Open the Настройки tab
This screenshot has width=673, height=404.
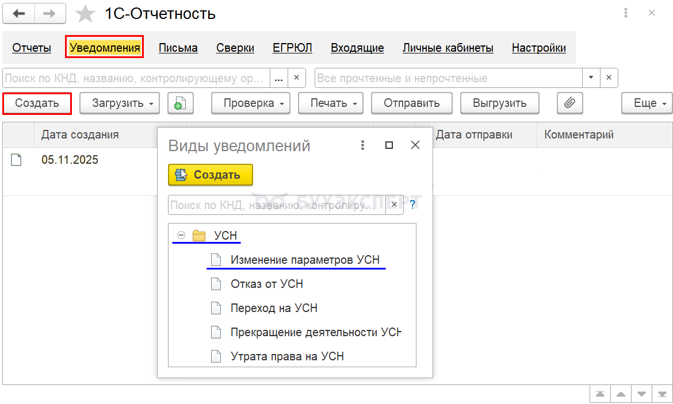tap(538, 48)
